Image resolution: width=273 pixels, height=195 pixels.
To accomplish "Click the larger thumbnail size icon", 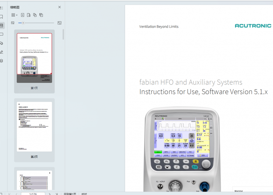I will click(x=59, y=23).
